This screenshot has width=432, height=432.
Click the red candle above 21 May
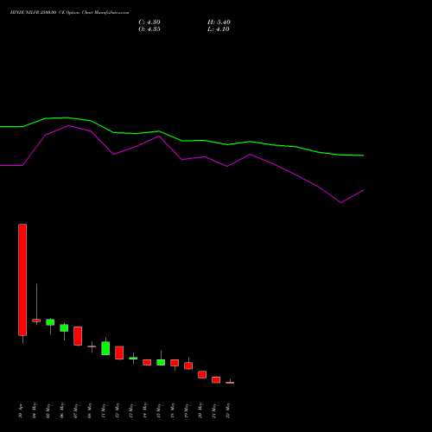tap(216, 379)
